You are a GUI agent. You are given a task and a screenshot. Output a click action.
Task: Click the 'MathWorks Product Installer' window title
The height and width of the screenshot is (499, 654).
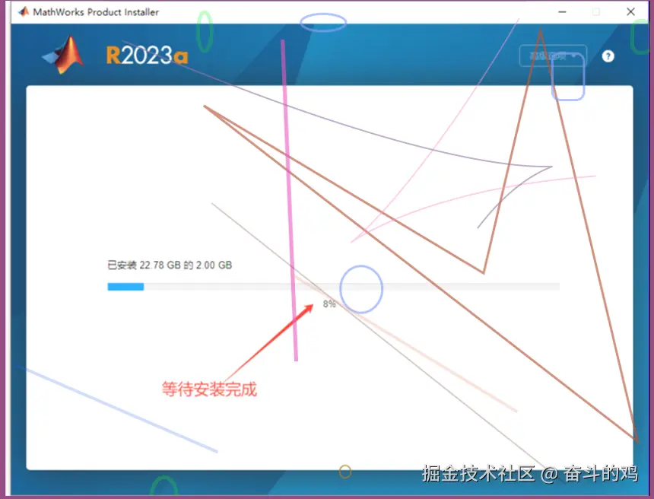96,12
